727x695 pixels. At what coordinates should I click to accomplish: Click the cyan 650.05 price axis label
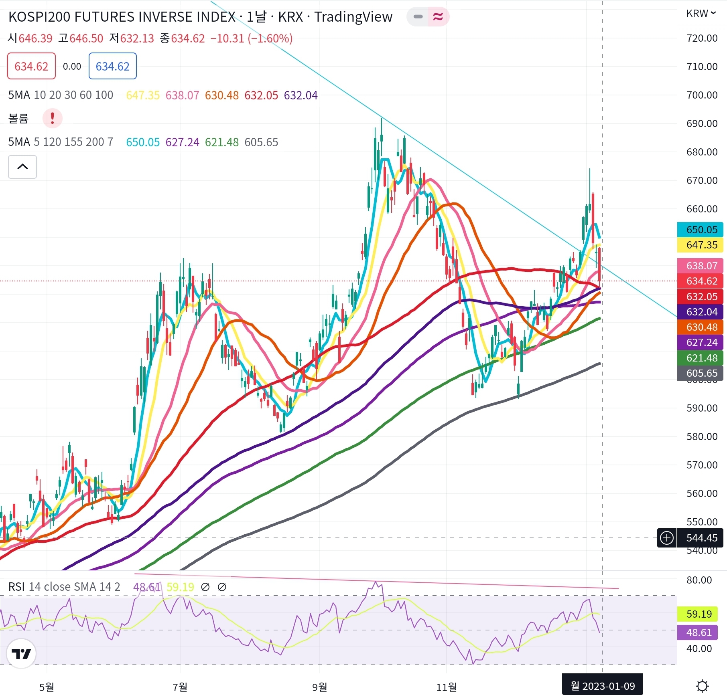pos(700,230)
